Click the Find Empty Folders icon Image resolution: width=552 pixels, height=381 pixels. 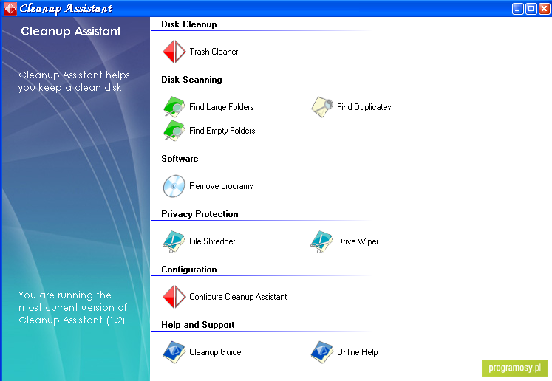(174, 131)
